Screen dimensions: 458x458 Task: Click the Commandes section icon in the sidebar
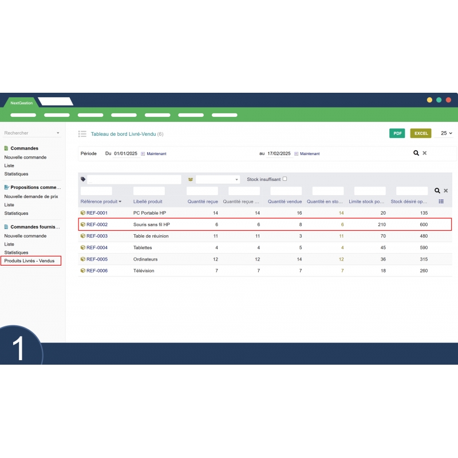point(6,148)
